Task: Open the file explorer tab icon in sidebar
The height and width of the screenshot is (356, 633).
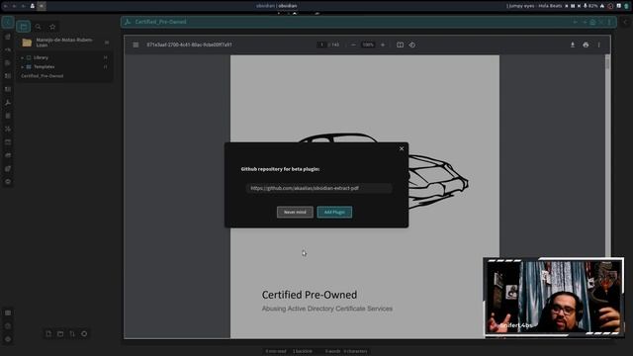Action: click(24, 27)
